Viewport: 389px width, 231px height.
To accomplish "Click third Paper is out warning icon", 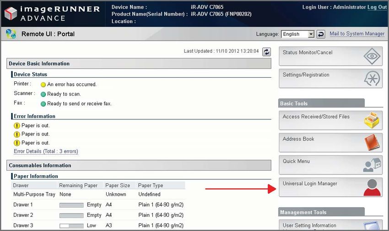I will coord(16,143).
